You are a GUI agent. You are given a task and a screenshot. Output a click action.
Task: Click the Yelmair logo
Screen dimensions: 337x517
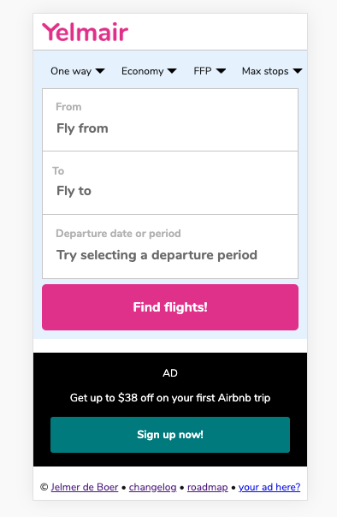click(x=85, y=33)
